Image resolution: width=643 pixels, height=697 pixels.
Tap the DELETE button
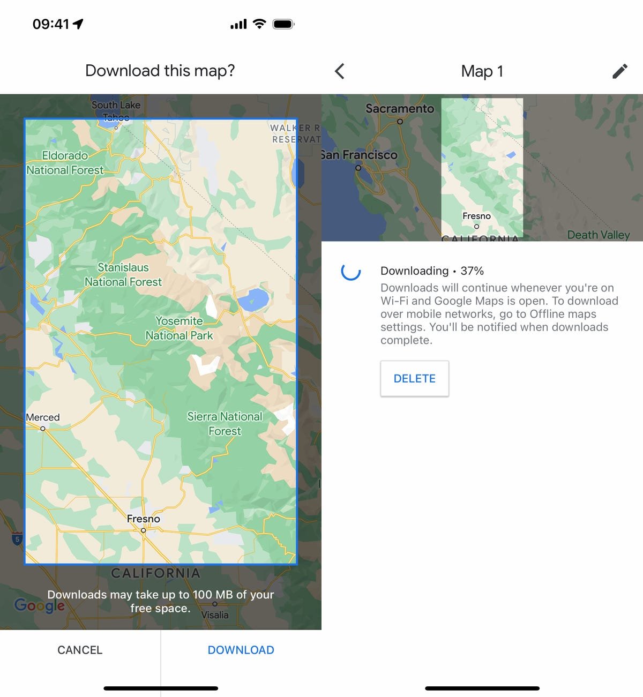click(415, 378)
